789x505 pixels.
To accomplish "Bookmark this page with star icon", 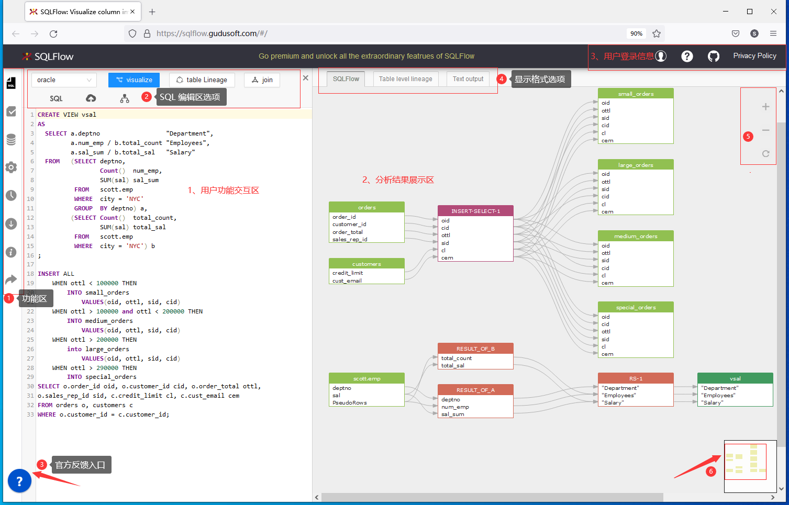I will (657, 33).
